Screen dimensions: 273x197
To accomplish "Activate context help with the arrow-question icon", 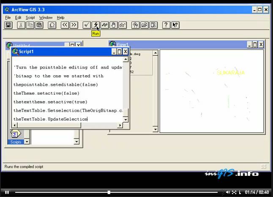I will tap(175, 25).
